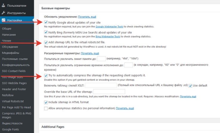Click the Tools (Инструменты) wrench icon
Viewport: 220px width, 133px height.
pyautogui.click(x=4, y=13)
